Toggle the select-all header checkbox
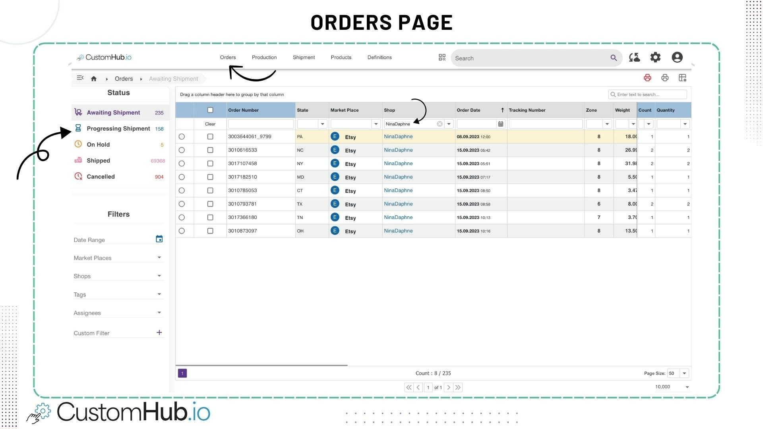The image size is (763, 429). 210,110
